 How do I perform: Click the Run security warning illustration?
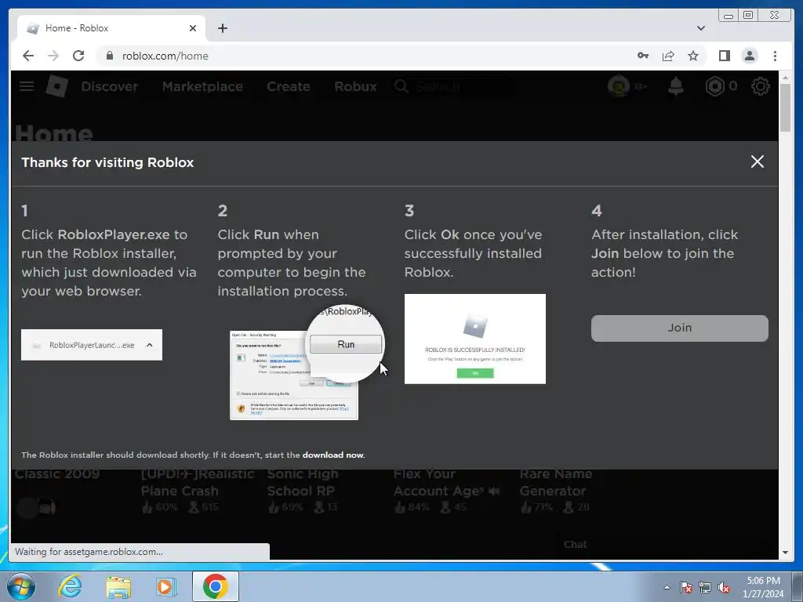[307, 362]
